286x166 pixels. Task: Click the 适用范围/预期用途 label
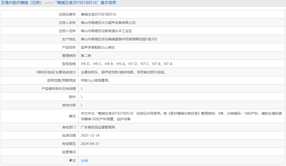[61, 80]
